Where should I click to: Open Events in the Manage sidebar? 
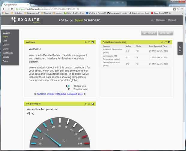pos(6,49)
